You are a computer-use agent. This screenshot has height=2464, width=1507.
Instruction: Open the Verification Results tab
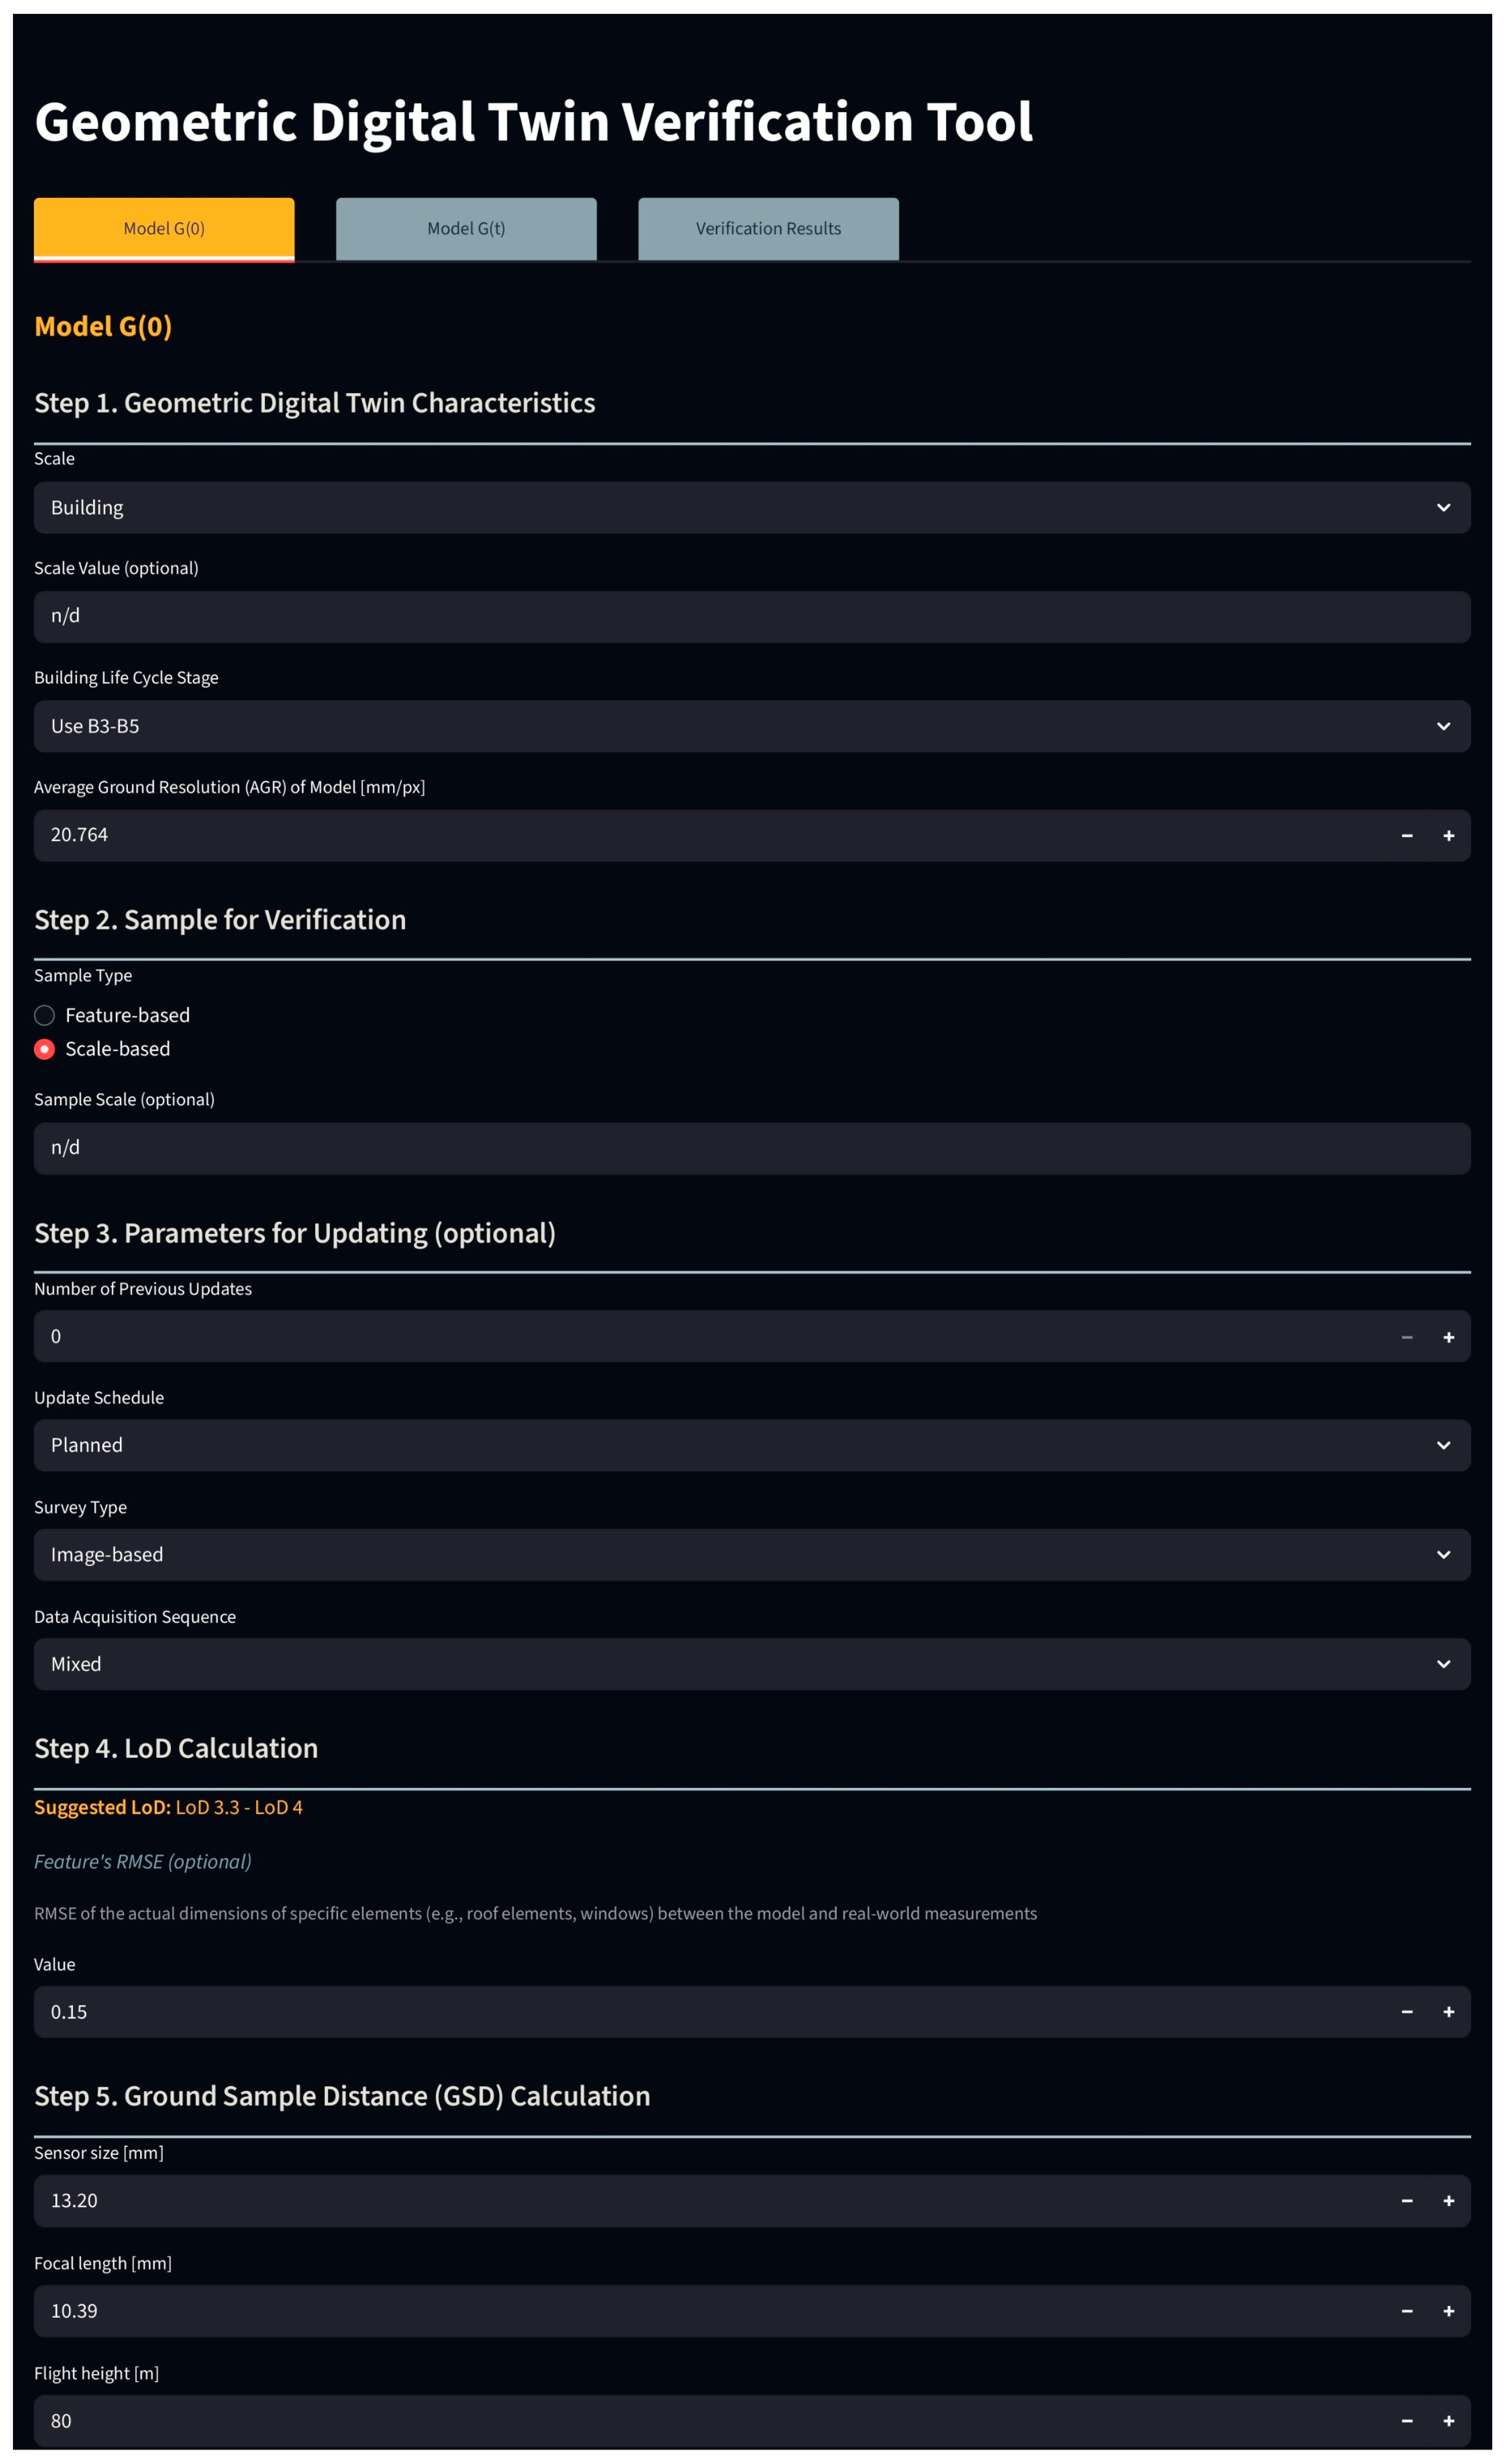pos(768,229)
